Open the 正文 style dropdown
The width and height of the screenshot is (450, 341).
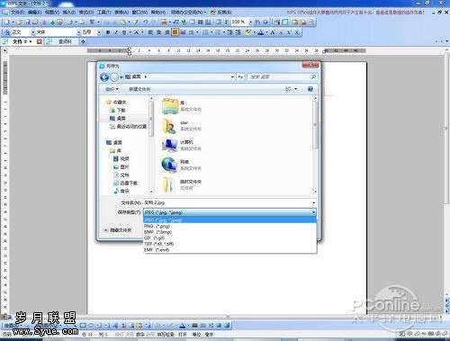pos(32,32)
